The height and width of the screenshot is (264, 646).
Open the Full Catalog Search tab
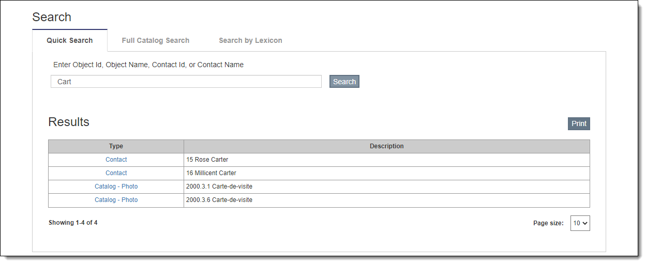(x=155, y=40)
